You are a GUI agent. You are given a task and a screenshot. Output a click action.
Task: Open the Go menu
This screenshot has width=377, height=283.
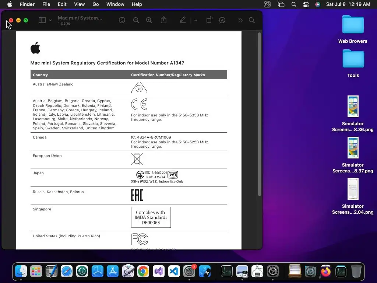pyautogui.click(x=96, y=4)
